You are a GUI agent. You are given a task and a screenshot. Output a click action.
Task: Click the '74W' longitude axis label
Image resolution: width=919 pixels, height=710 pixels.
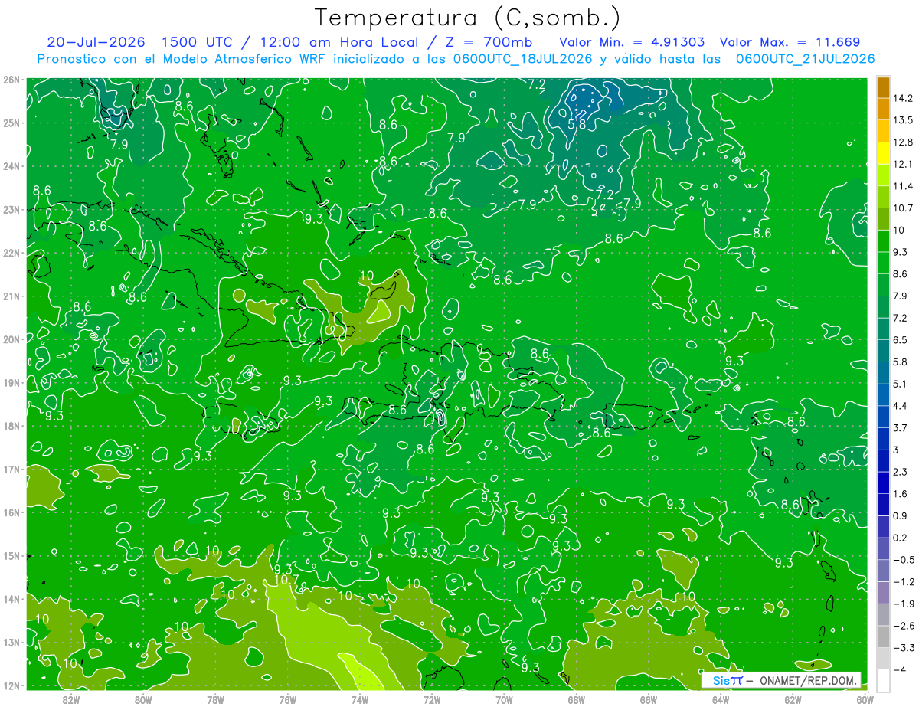(359, 699)
